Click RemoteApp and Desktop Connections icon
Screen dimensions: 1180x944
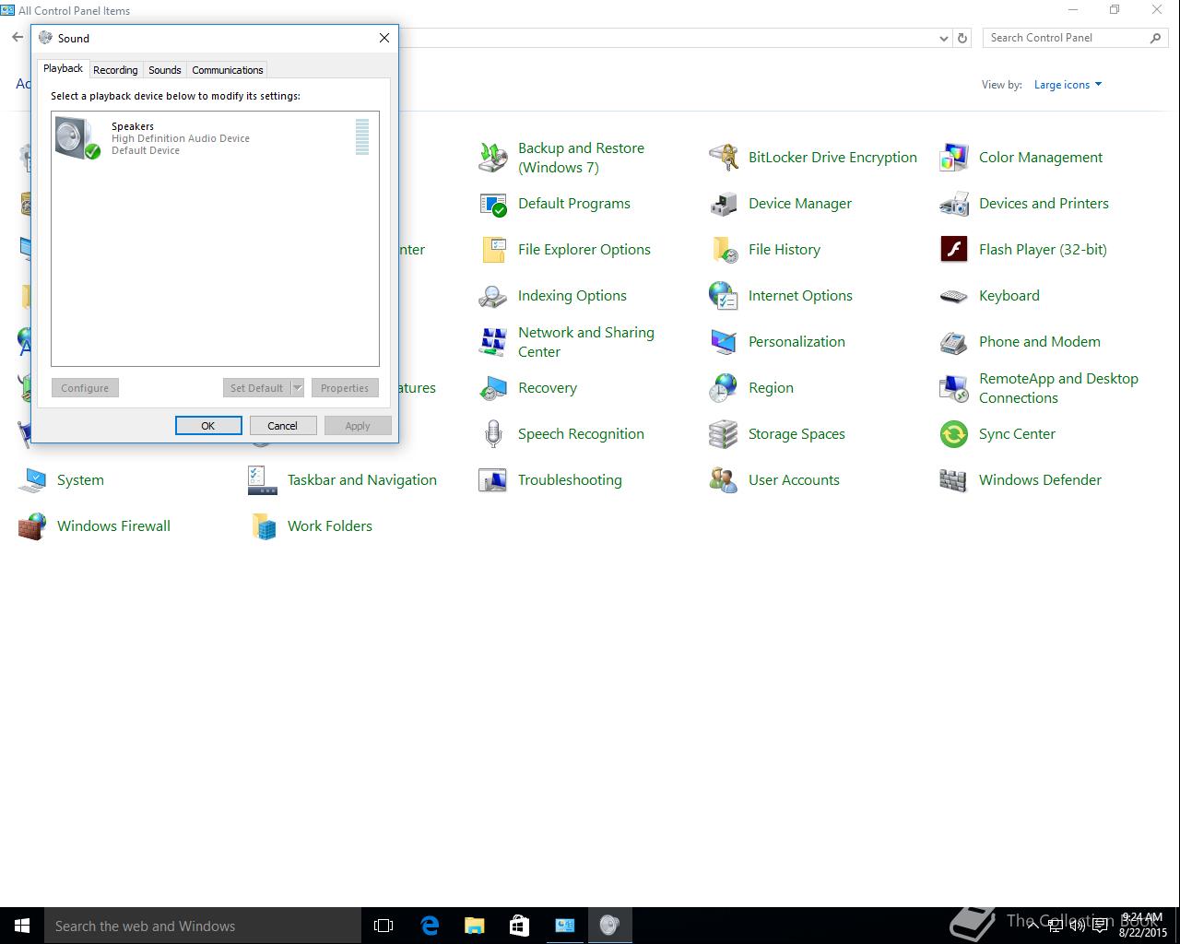[x=954, y=388]
